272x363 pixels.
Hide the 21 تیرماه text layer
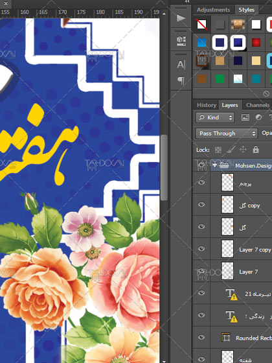coord(201,293)
